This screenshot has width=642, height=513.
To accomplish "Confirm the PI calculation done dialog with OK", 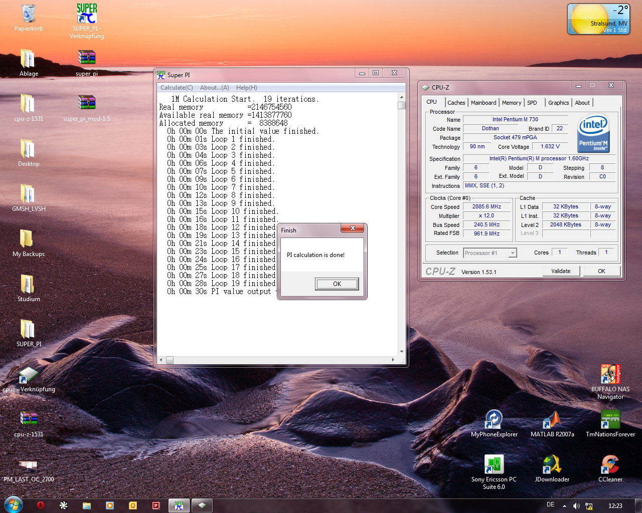I will tap(337, 284).
